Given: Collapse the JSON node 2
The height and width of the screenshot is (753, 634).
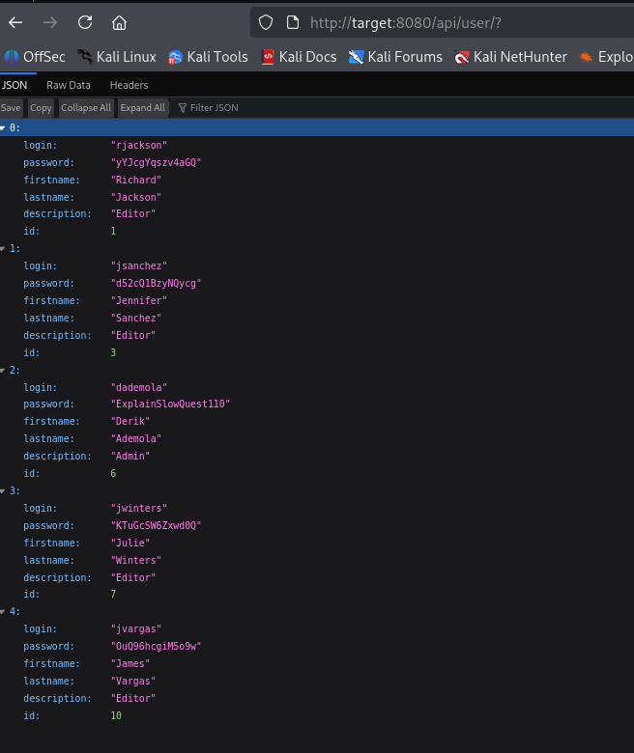Looking at the screenshot, I should pyautogui.click(x=3, y=371).
